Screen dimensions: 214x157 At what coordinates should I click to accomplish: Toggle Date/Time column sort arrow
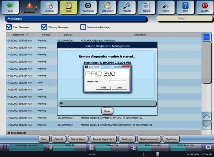(x=27, y=35)
